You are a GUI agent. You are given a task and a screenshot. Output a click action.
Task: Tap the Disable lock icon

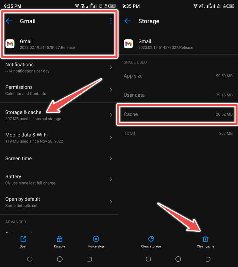coord(60,239)
